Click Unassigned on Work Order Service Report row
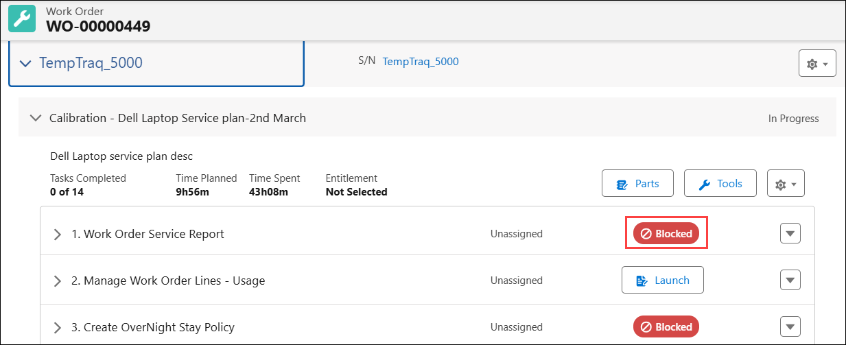 [516, 234]
